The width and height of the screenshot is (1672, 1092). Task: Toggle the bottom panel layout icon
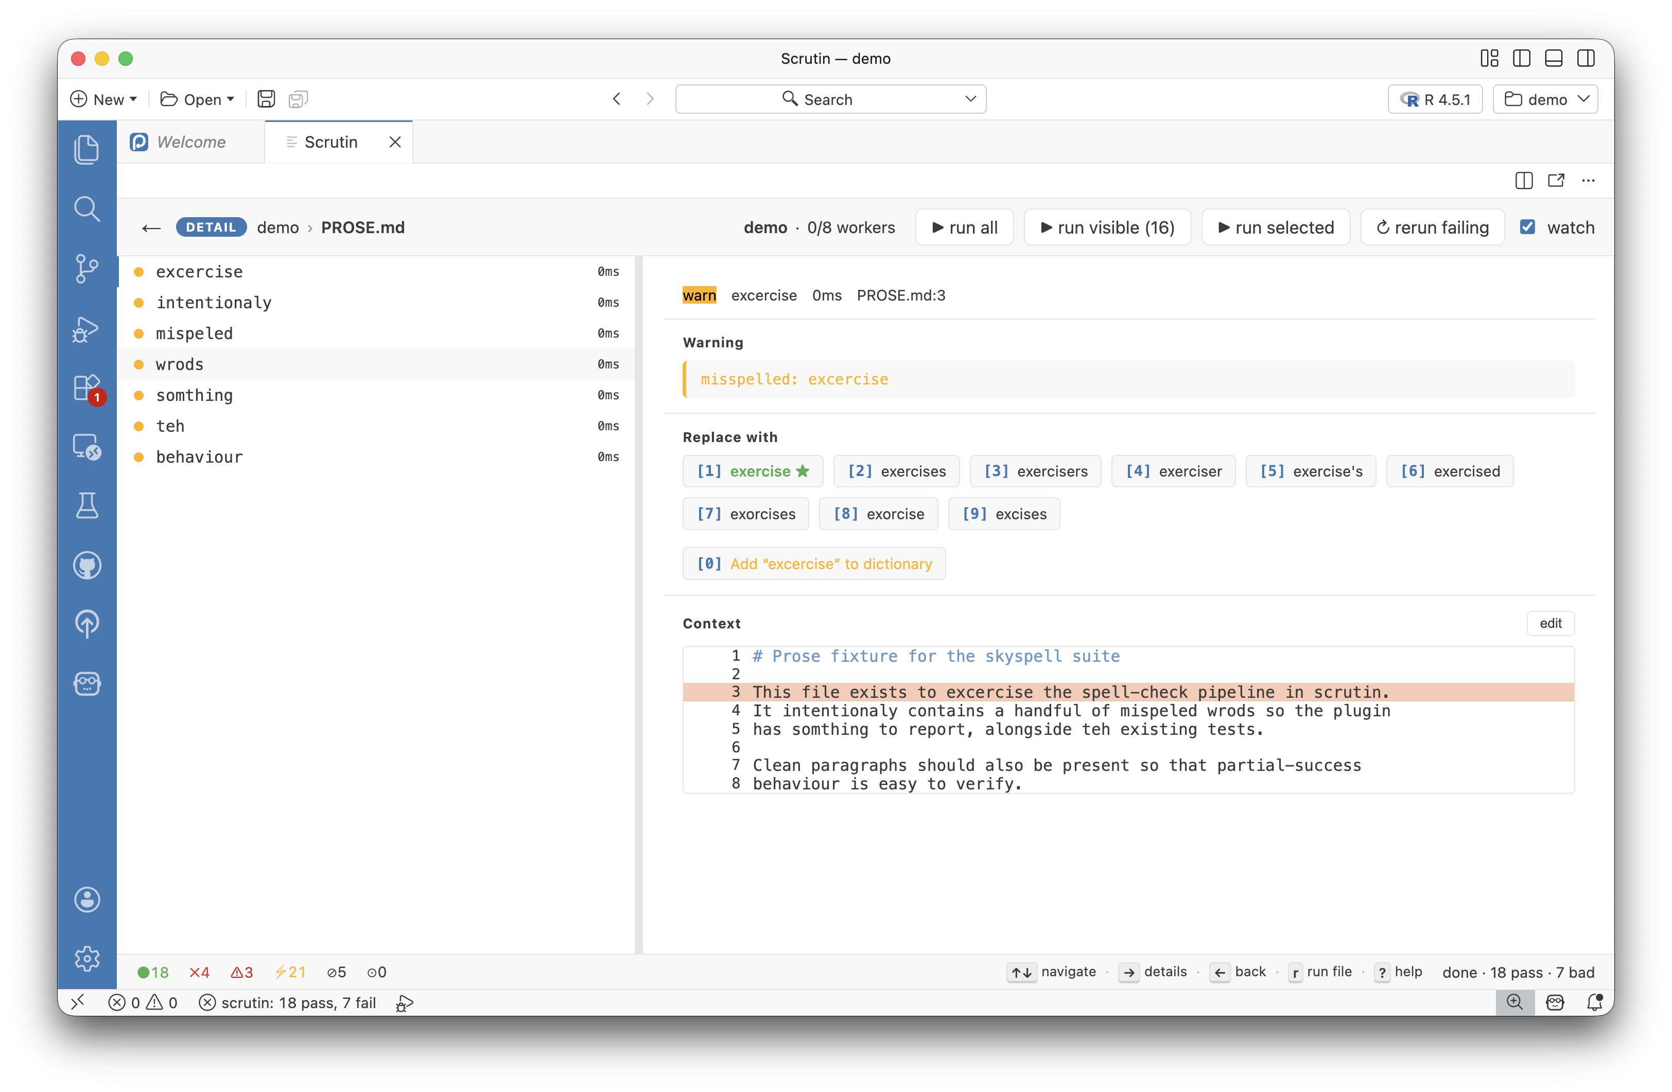(1553, 58)
